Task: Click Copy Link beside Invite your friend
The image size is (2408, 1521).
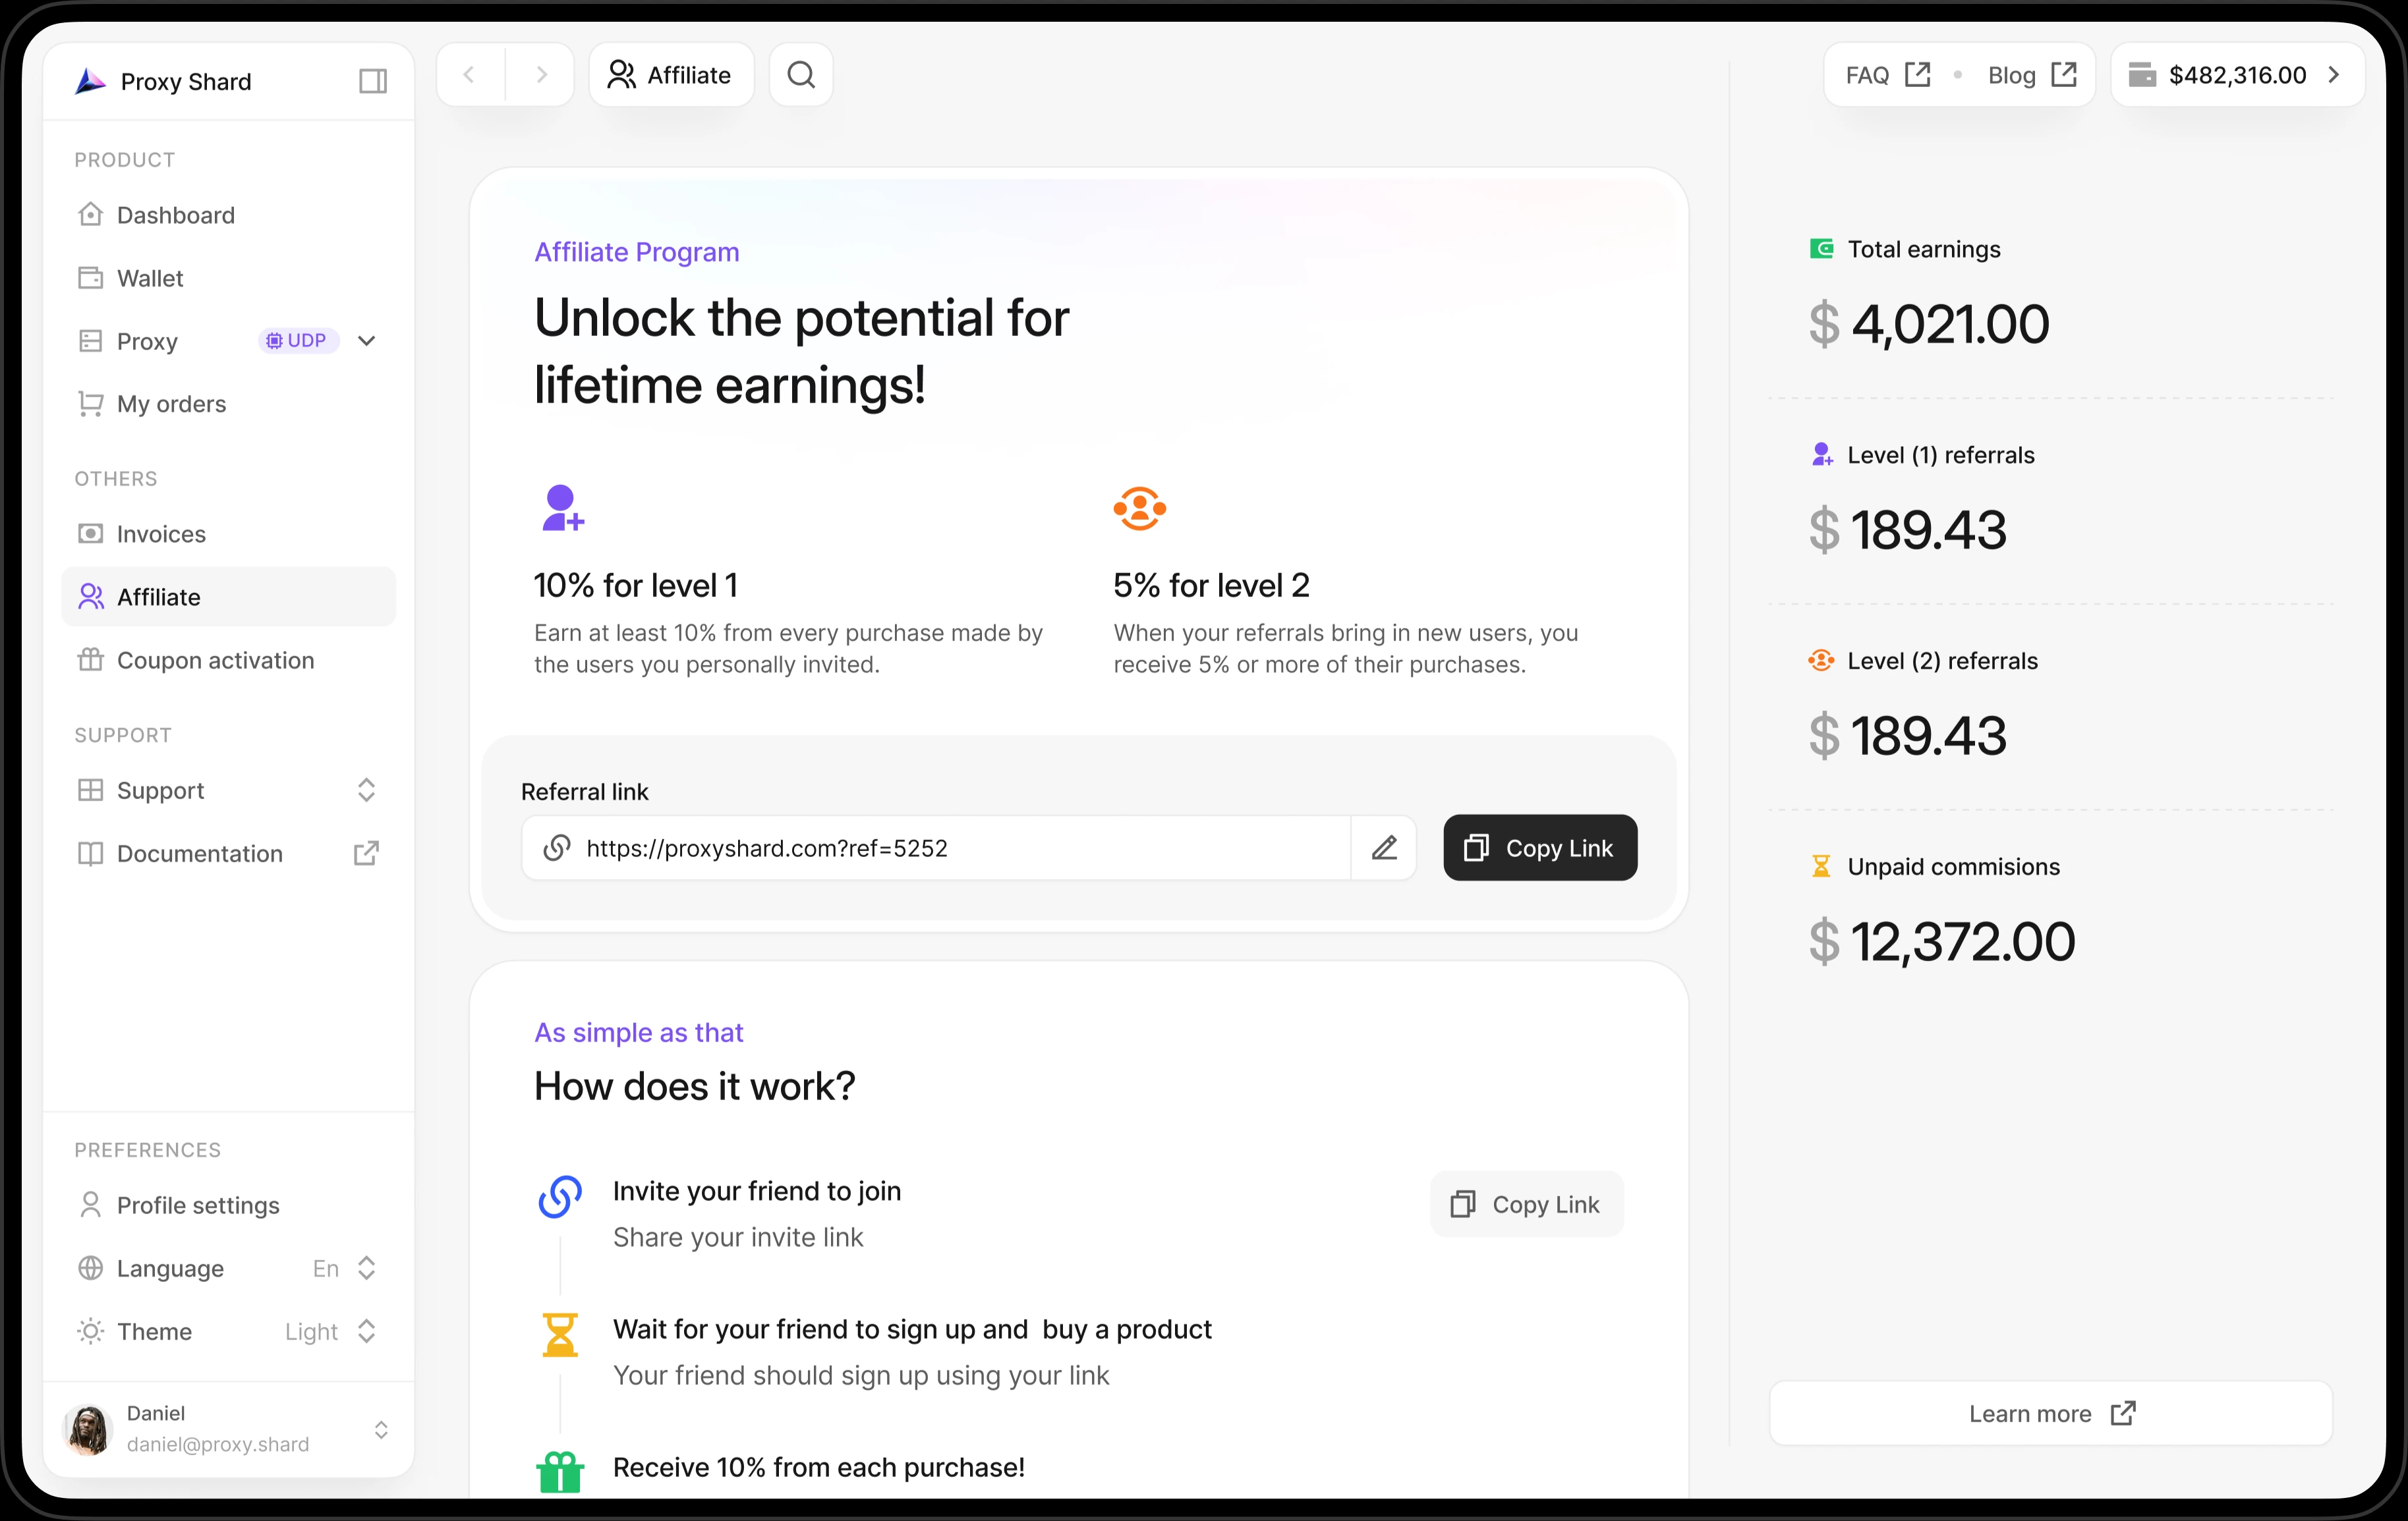Action: tap(1527, 1204)
